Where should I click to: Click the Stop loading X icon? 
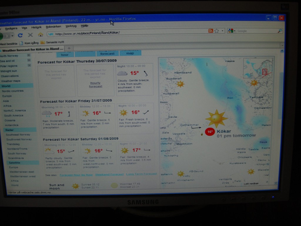point(30,35)
